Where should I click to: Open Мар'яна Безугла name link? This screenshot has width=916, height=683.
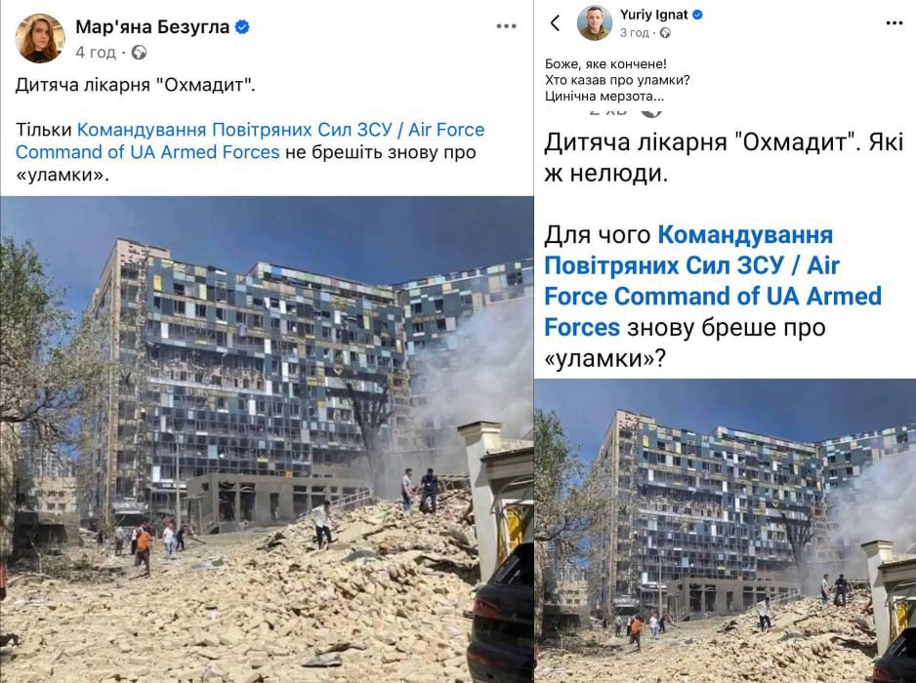pyautogui.click(x=152, y=26)
